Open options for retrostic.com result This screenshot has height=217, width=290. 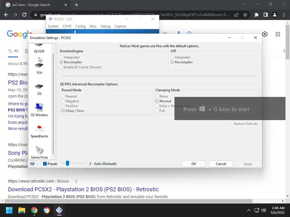pos(76,181)
